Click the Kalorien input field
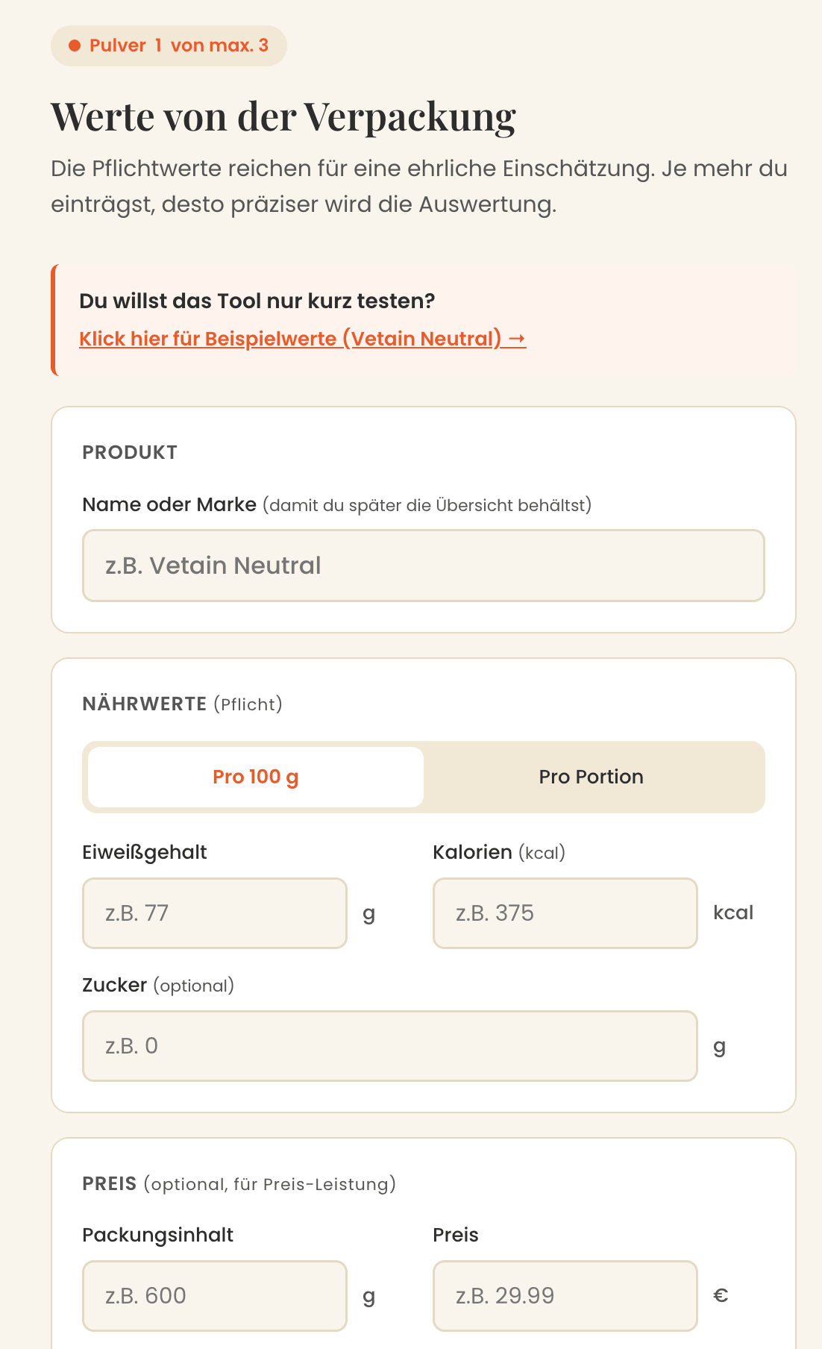 point(565,913)
